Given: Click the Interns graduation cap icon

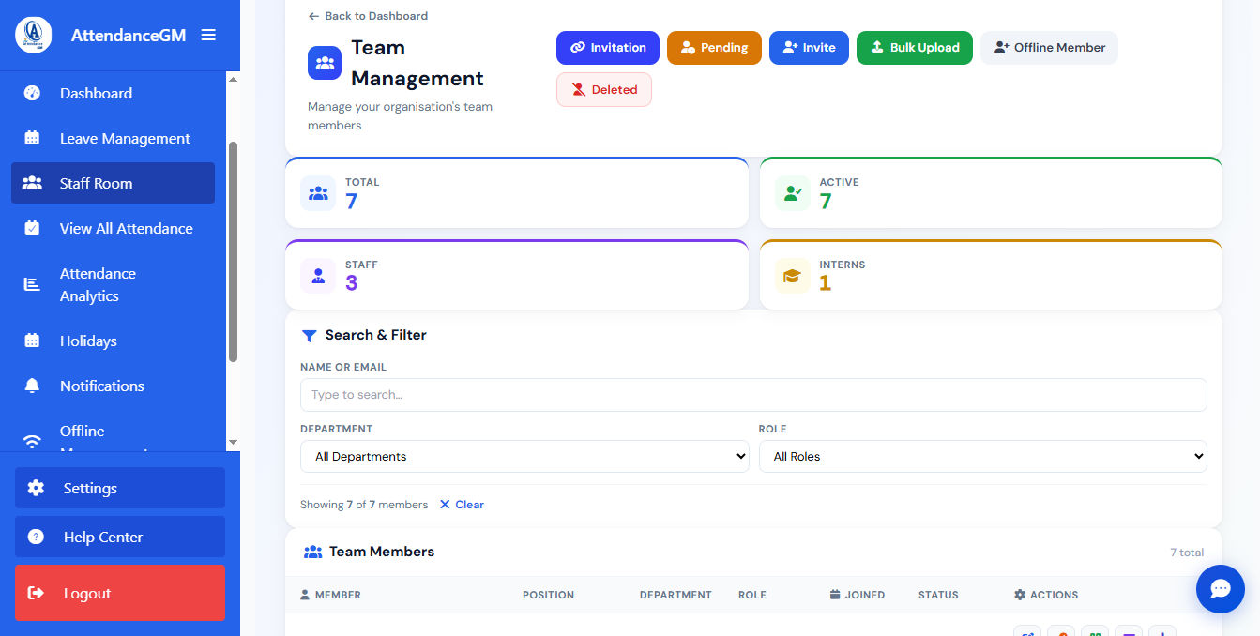Looking at the screenshot, I should point(793,276).
